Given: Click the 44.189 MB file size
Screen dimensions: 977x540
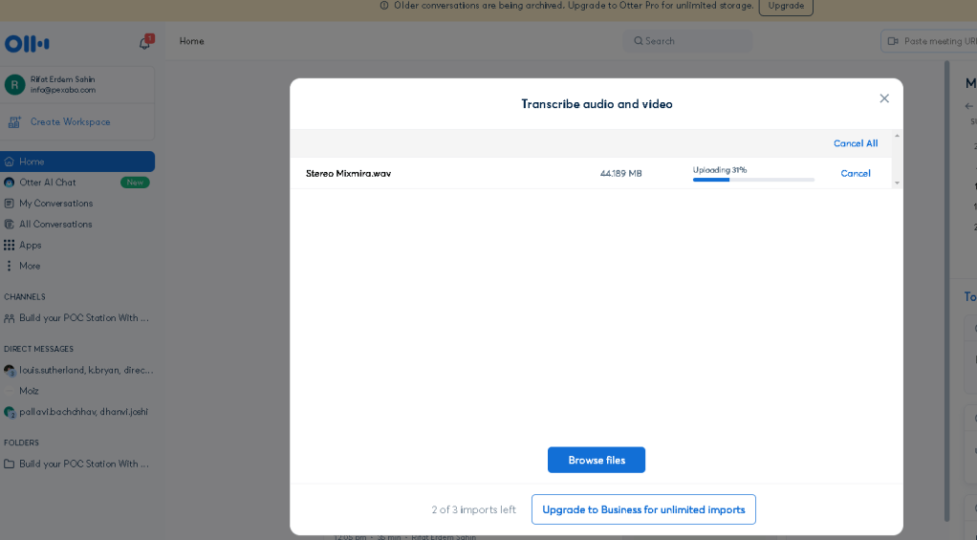Looking at the screenshot, I should point(620,173).
